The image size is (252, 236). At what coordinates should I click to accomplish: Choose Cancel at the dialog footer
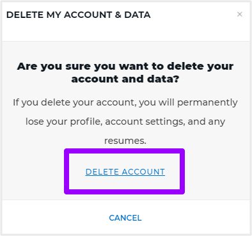pos(125,218)
